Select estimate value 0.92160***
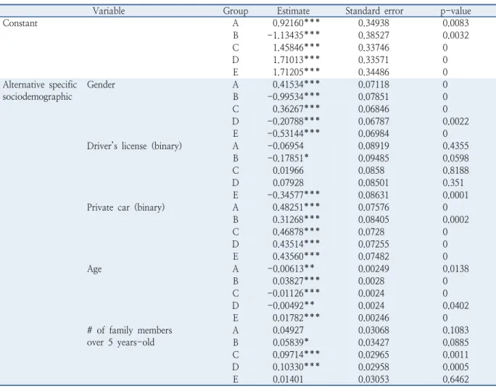 pos(296,23)
